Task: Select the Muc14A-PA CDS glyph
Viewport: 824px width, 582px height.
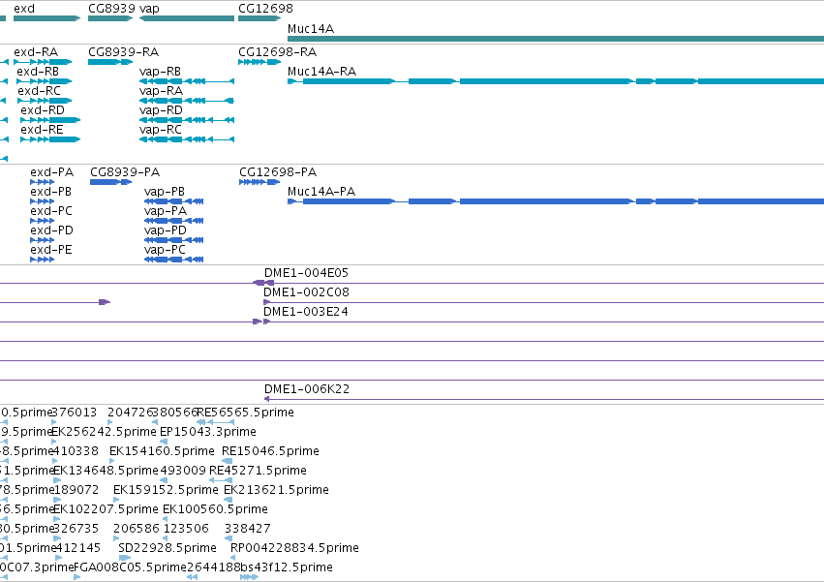Action: pos(556,201)
